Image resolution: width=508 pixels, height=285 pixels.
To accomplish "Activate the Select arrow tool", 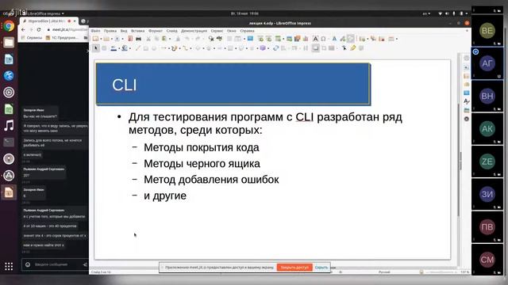I will pos(96,48).
